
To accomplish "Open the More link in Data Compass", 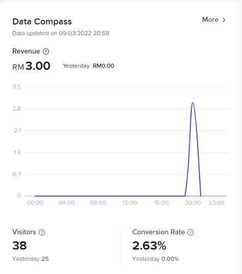I will (214, 19).
